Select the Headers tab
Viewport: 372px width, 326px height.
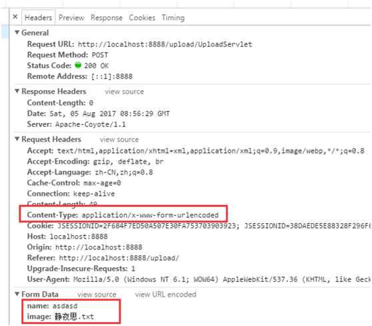point(39,17)
